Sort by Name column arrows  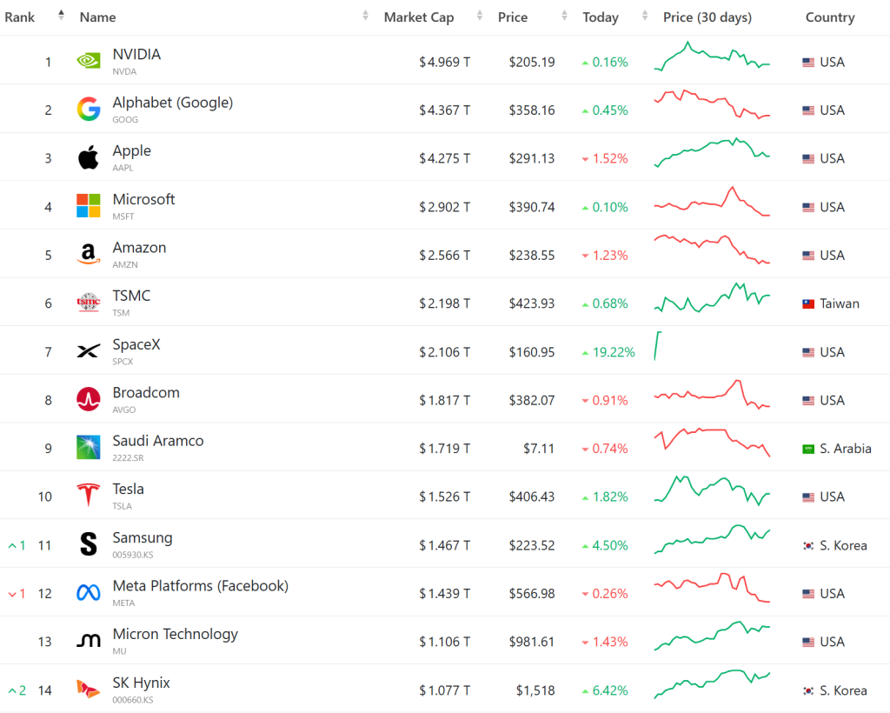click(x=366, y=16)
